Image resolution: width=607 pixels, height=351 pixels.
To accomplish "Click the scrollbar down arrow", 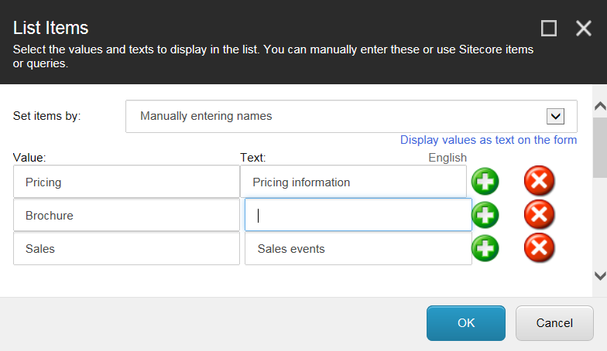I will click(x=599, y=275).
